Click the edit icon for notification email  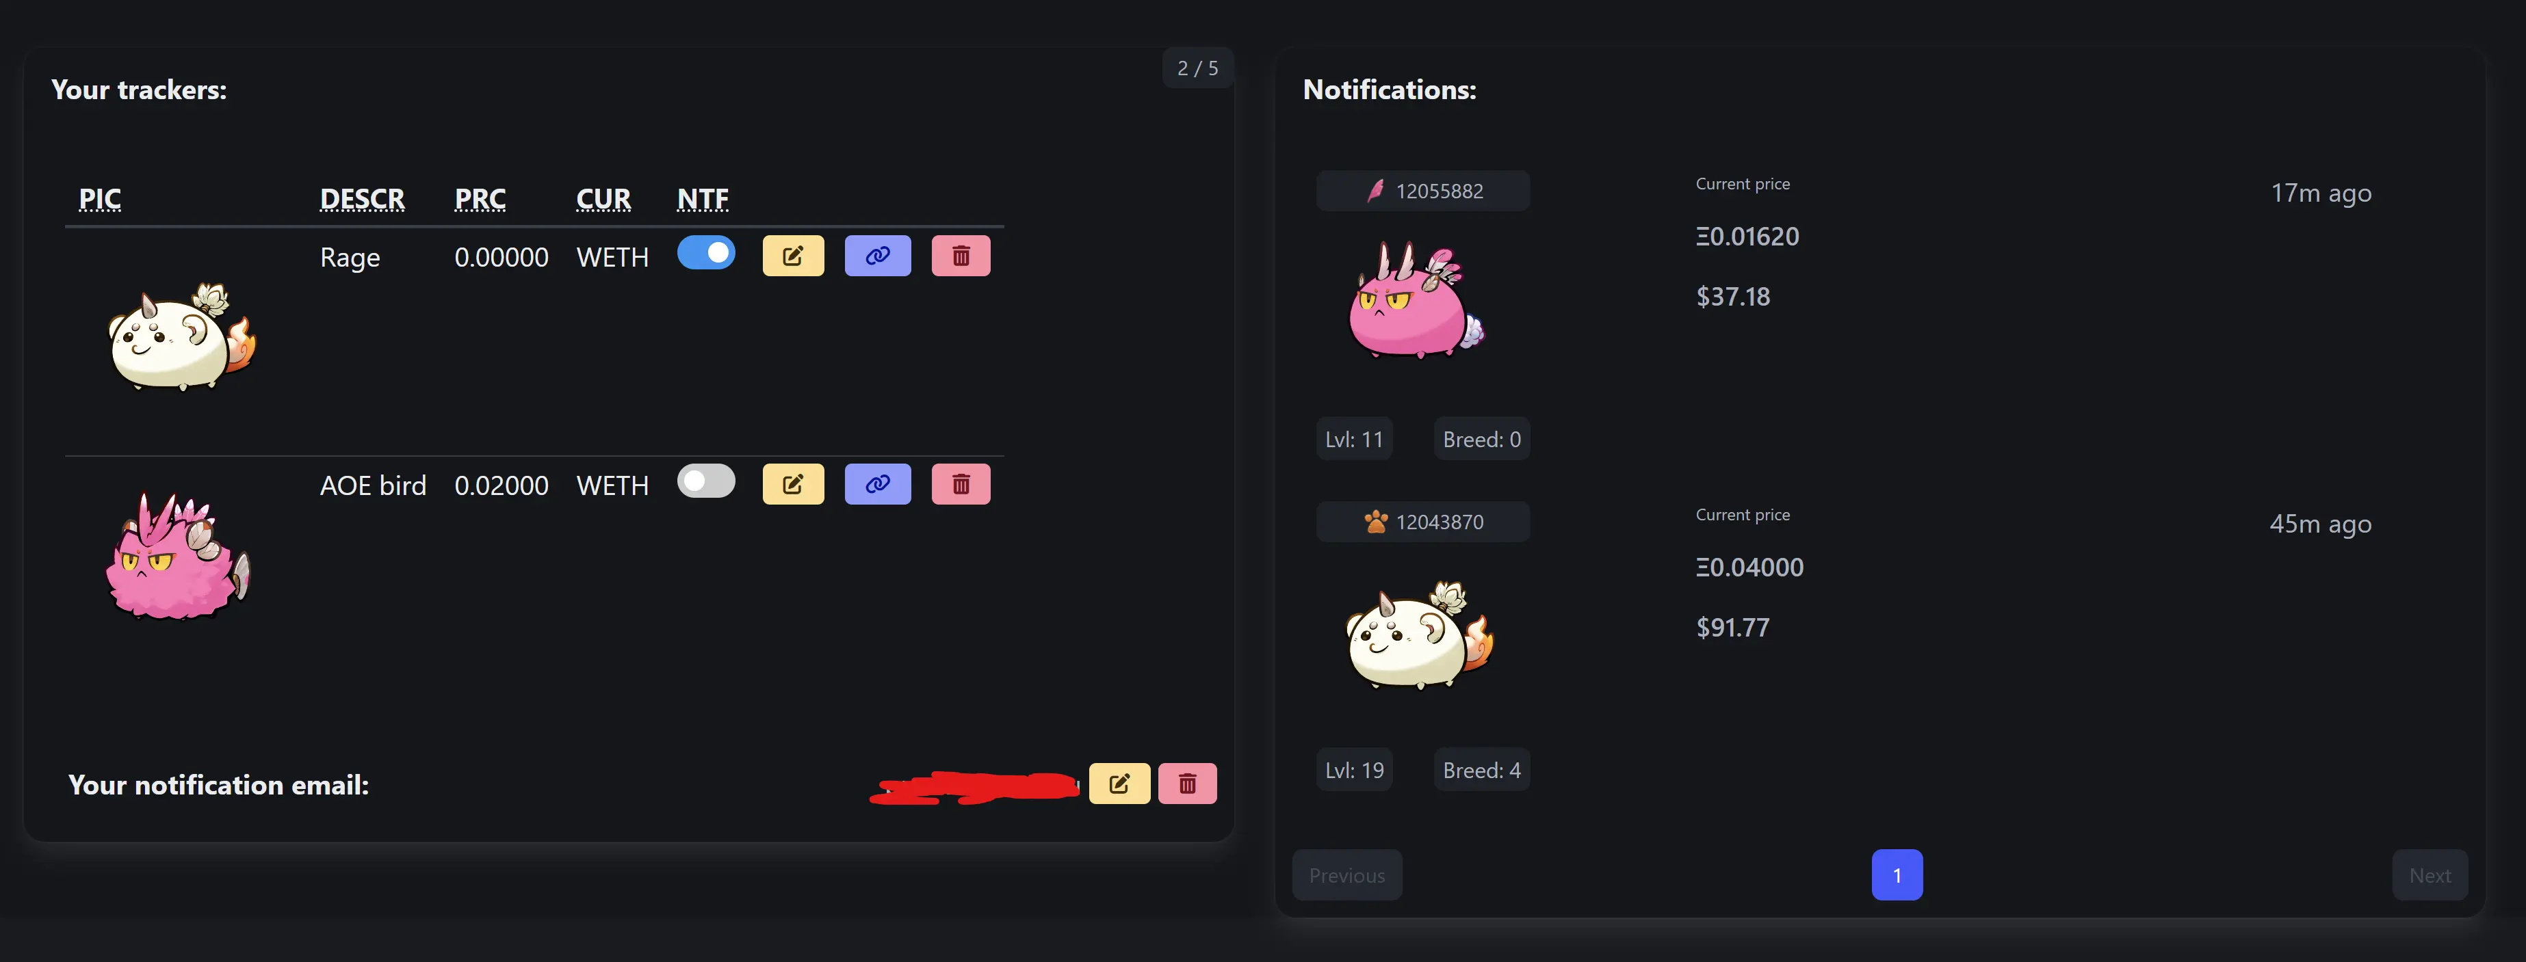(1118, 784)
